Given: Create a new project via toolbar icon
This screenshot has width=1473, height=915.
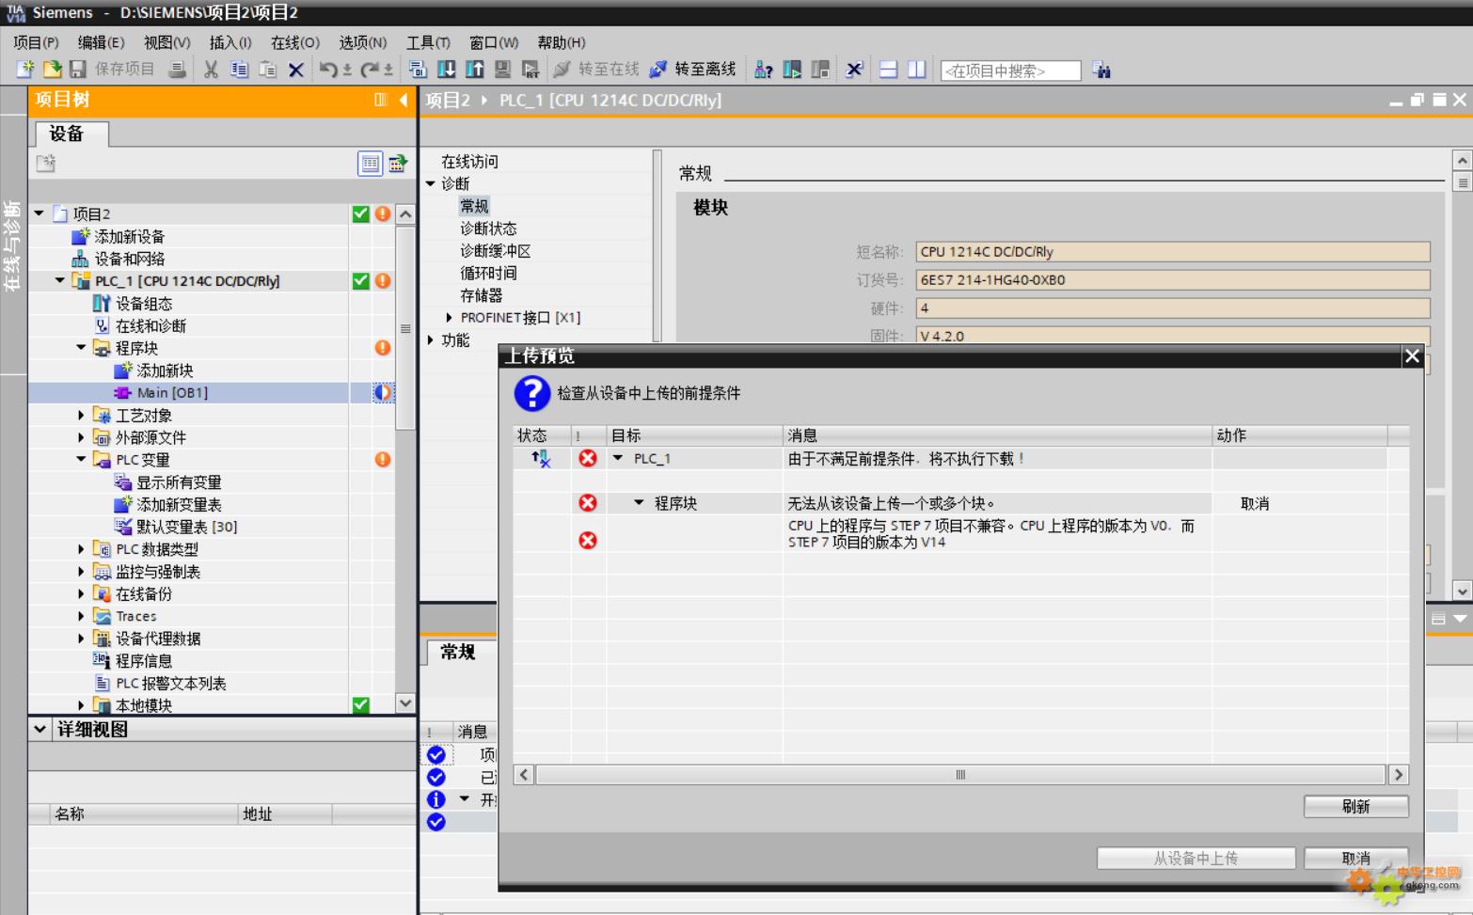Looking at the screenshot, I should pos(25,70).
